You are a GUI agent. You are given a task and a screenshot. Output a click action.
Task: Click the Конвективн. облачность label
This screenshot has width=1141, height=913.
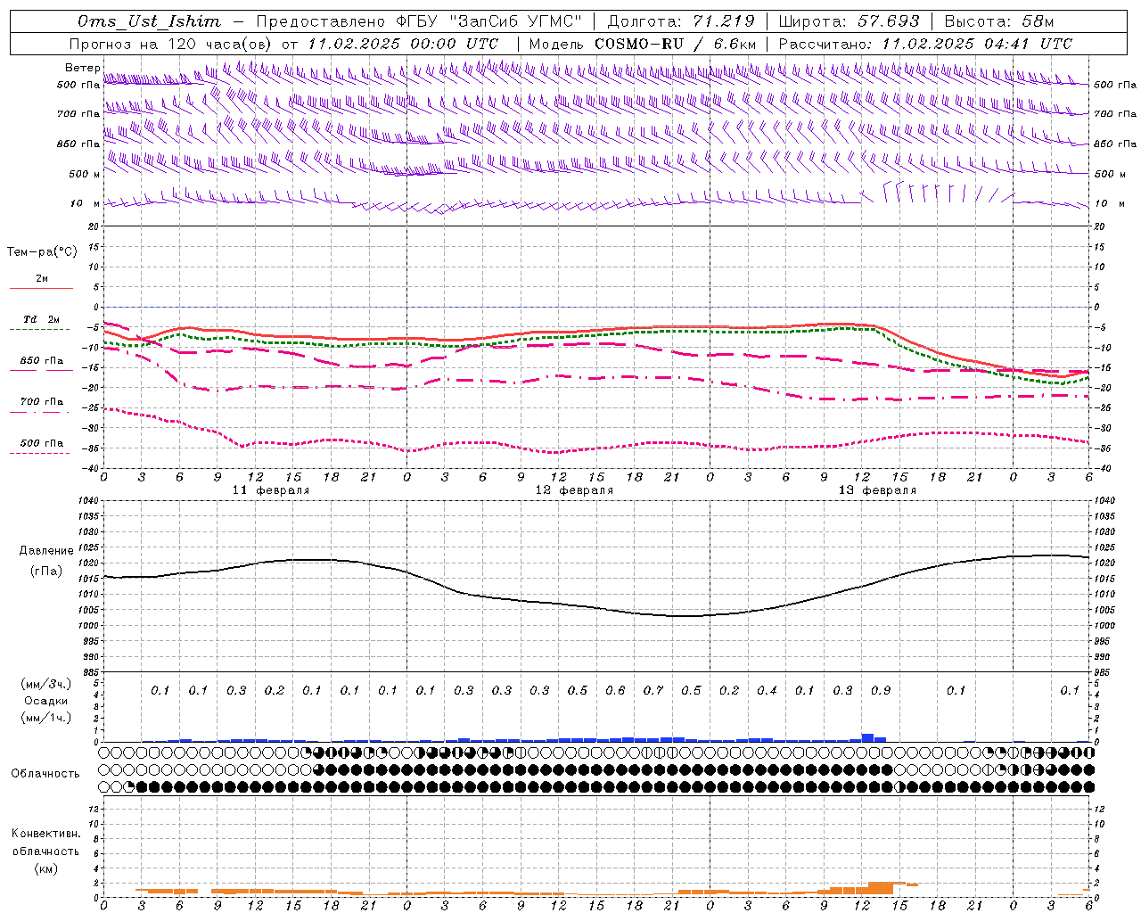45,843
